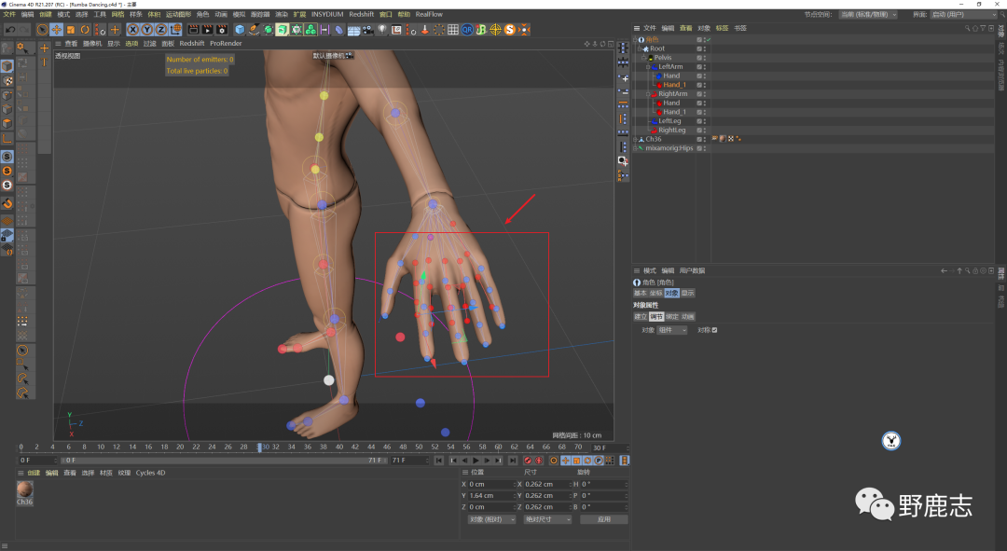Collapse the LeftArm tree node

point(648,67)
